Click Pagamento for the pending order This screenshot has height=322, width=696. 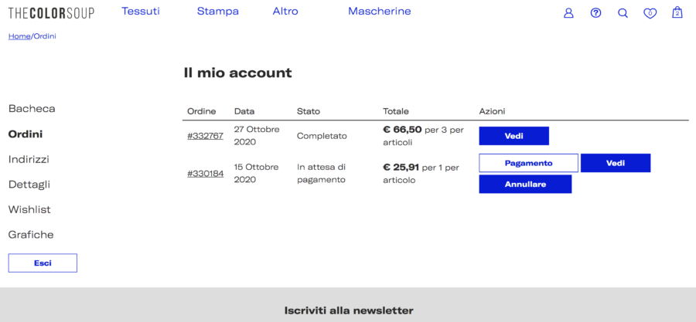(x=529, y=163)
